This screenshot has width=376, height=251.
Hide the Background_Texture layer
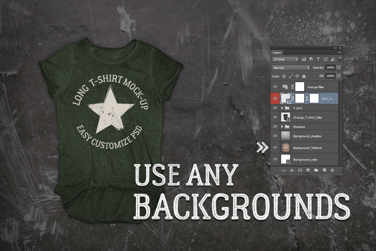[x=275, y=147]
